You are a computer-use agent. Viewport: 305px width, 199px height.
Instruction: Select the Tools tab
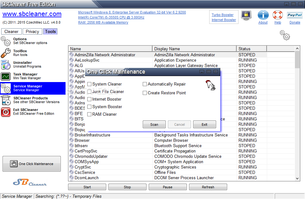pyautogui.click(x=50, y=31)
